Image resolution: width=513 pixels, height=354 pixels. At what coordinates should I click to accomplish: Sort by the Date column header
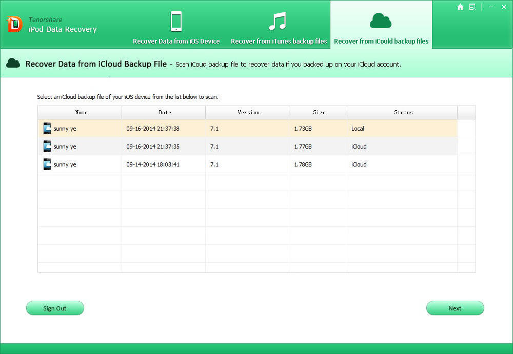pyautogui.click(x=164, y=112)
